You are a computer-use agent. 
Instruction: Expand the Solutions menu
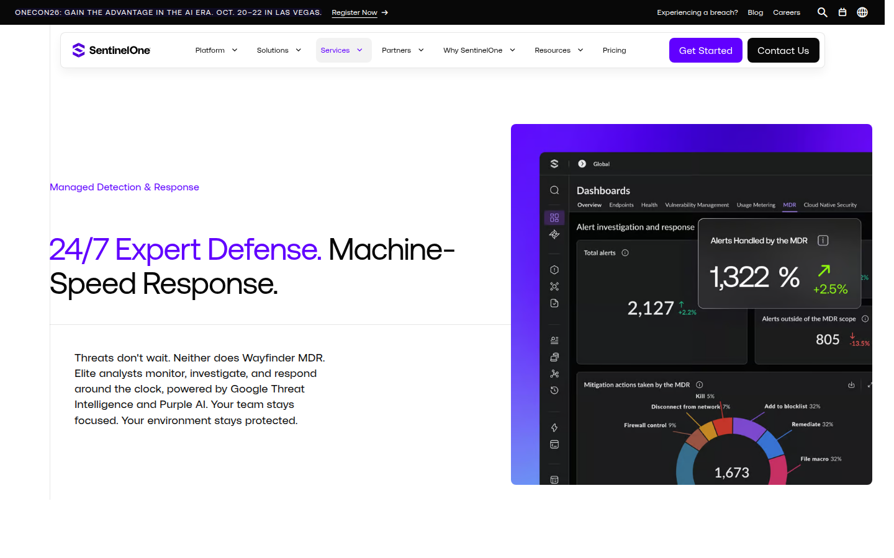click(x=279, y=50)
